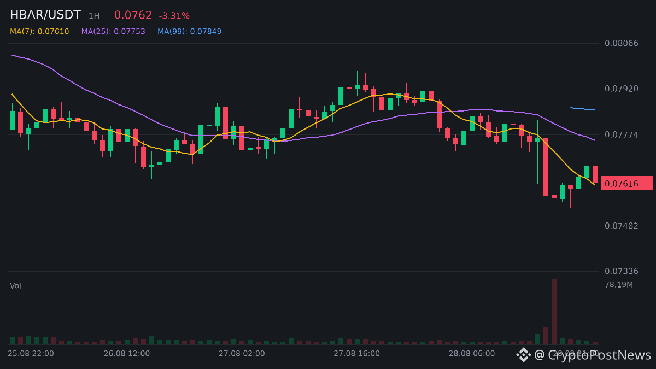The height and width of the screenshot is (369, 656).
Task: Click the 0.07920 price axis label
Action: [622, 89]
